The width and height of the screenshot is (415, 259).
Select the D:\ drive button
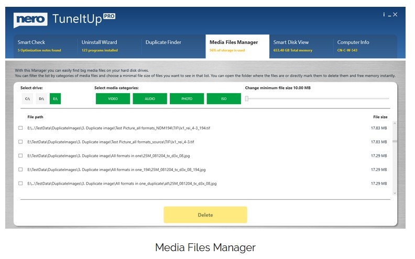tap(41, 98)
